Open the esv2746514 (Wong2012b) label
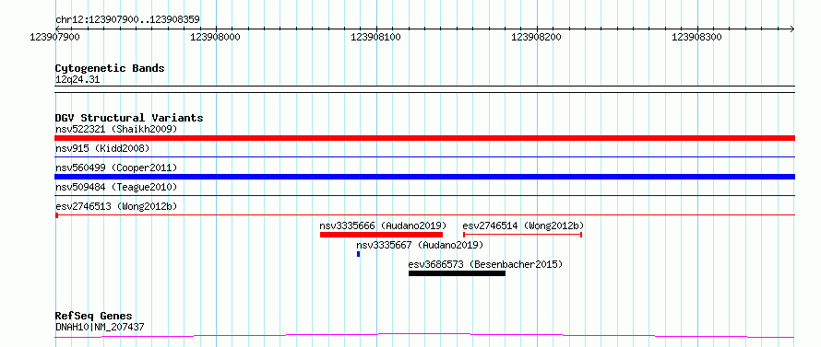The image size is (821, 347). pos(523,226)
